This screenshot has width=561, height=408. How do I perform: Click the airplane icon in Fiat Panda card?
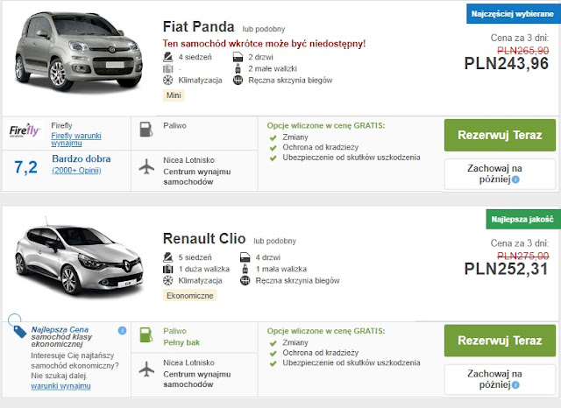[x=146, y=165]
